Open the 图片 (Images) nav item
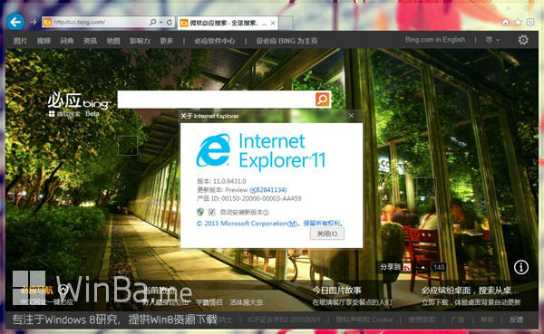 [x=21, y=41]
